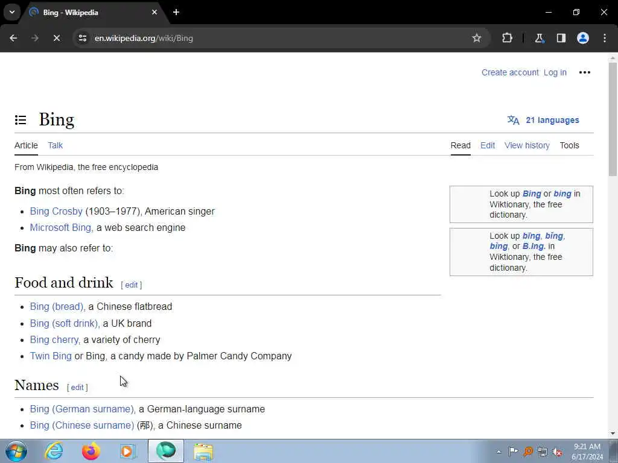
Task: Open the Windows Start menu
Action: coord(16,451)
